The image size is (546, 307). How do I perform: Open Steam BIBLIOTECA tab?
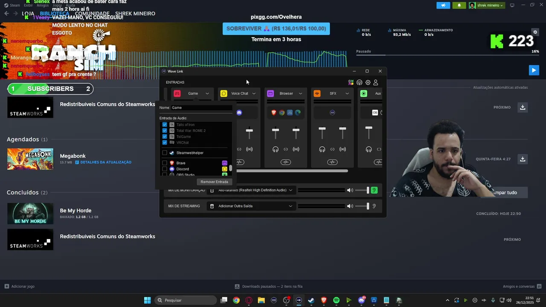(x=55, y=14)
